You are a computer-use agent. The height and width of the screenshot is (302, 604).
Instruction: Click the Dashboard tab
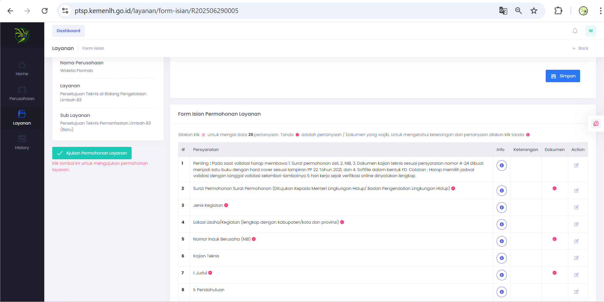pos(68,31)
